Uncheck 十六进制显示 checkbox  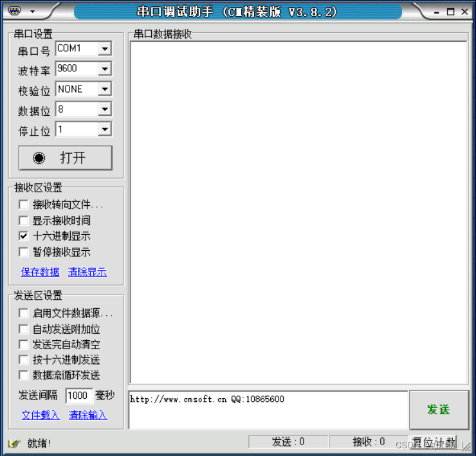point(23,236)
